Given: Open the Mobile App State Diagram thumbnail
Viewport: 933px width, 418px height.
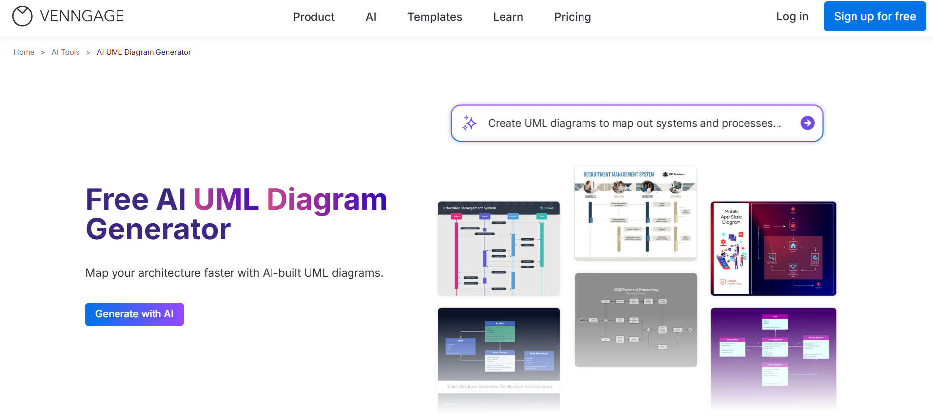Looking at the screenshot, I should (x=773, y=249).
